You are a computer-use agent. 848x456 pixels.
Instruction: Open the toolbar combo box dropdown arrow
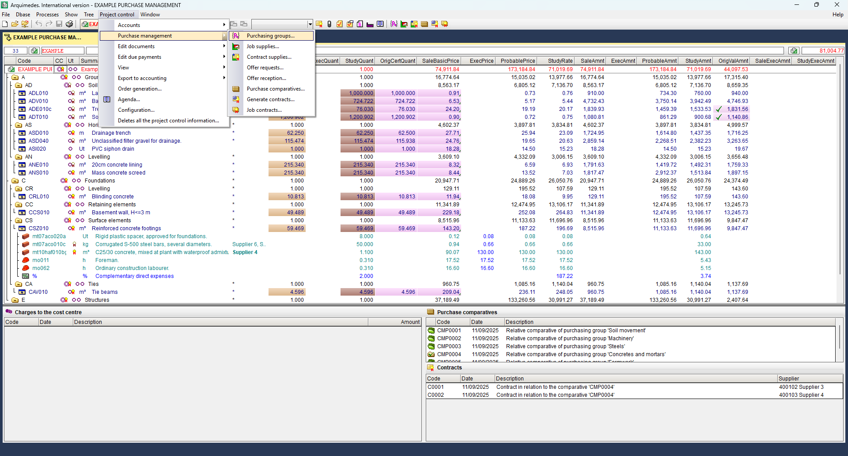pos(310,24)
